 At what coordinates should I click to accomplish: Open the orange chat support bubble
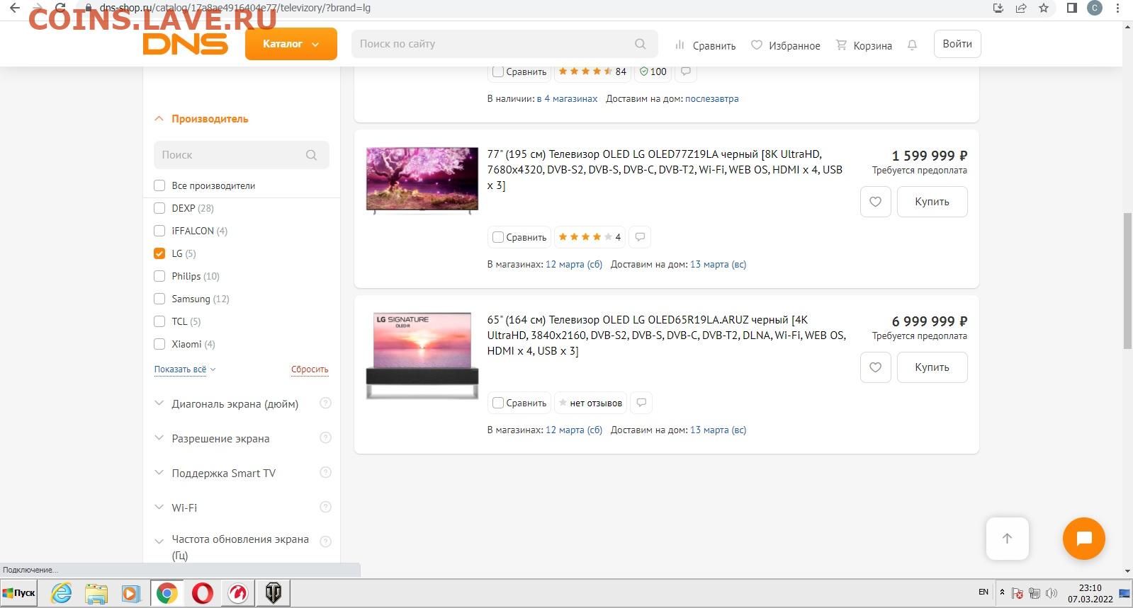tap(1083, 539)
